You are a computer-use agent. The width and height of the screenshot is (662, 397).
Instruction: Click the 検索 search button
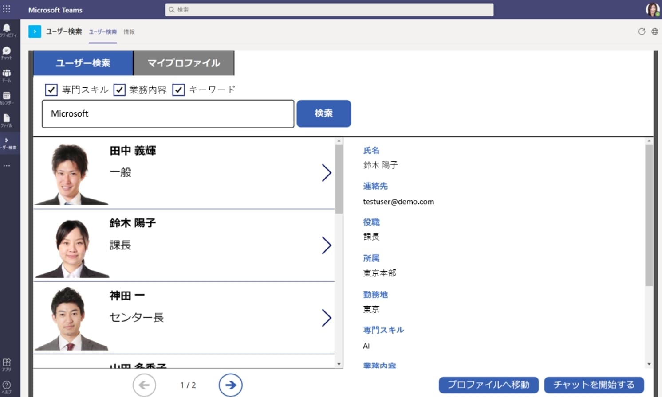pyautogui.click(x=324, y=113)
